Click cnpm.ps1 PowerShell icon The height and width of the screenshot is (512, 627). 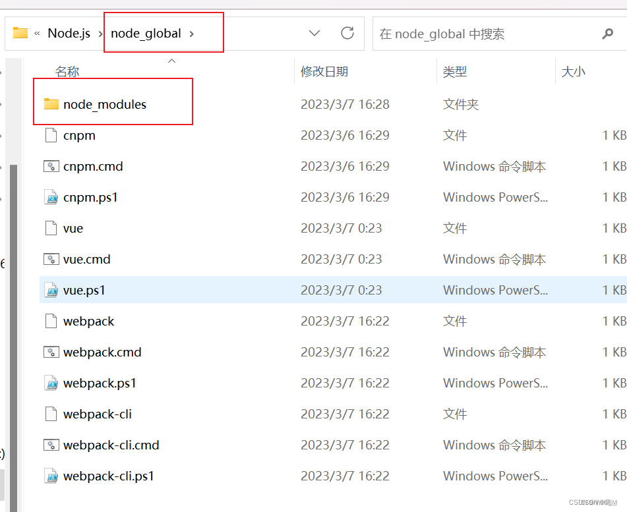pyautogui.click(x=51, y=197)
